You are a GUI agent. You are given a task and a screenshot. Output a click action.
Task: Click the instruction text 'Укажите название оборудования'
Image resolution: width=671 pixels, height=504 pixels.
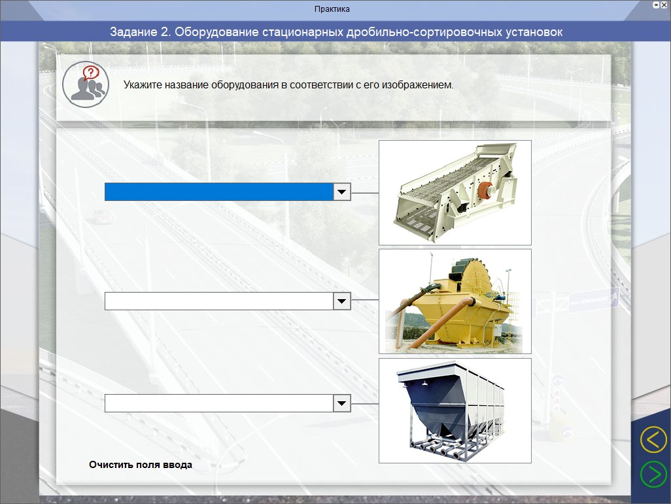pos(288,85)
